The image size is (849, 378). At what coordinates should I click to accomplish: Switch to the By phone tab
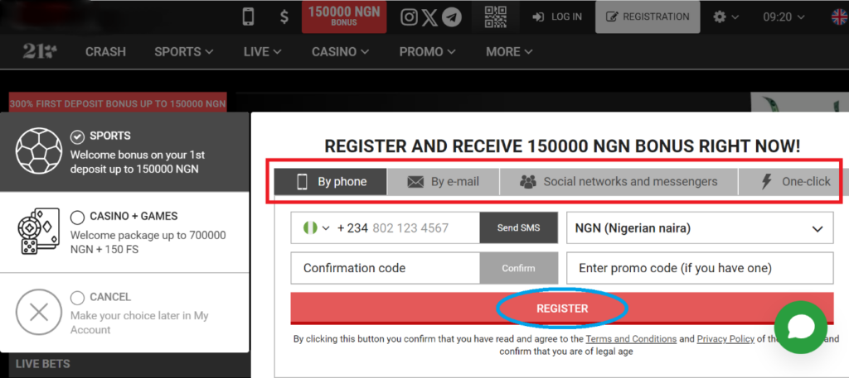331,182
